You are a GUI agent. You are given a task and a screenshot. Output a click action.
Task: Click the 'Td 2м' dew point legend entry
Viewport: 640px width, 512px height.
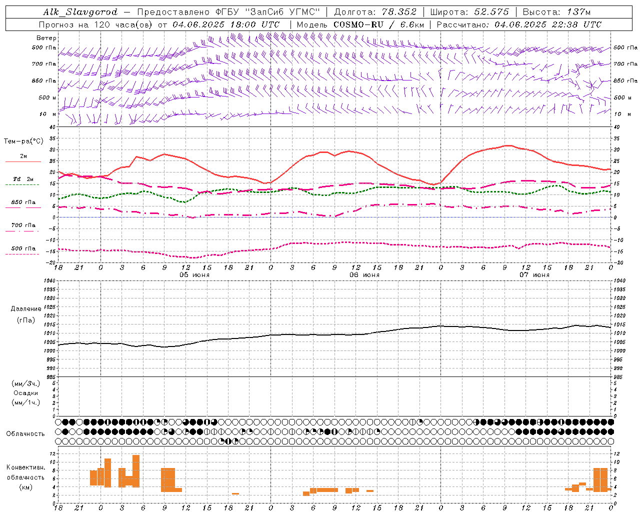click(x=23, y=179)
